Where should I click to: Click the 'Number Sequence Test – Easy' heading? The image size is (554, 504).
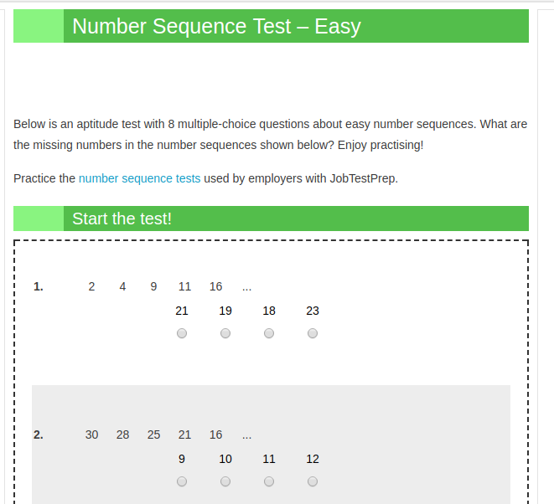216,26
